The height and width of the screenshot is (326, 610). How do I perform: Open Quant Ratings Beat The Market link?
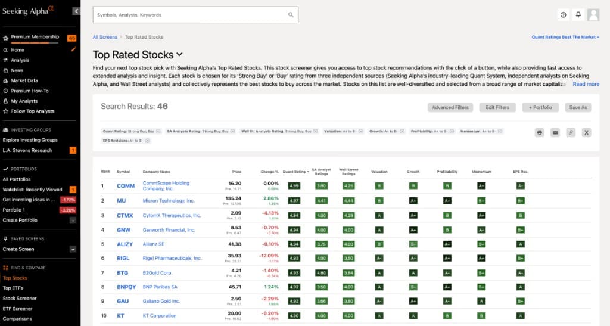coord(565,37)
